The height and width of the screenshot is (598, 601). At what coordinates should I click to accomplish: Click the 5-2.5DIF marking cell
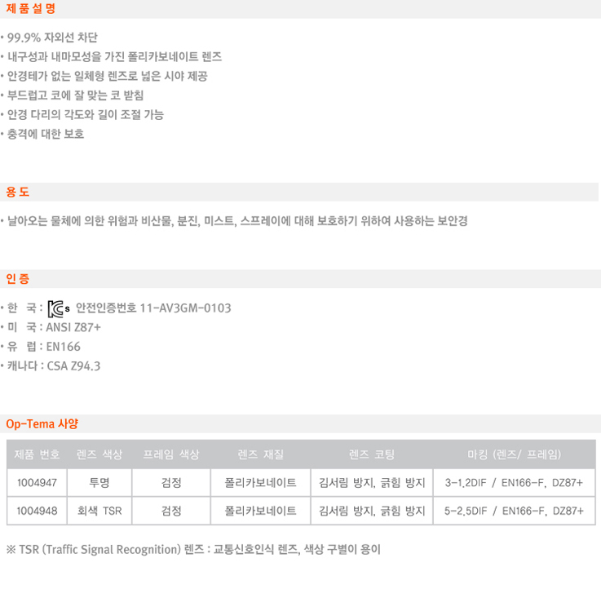[514, 511]
